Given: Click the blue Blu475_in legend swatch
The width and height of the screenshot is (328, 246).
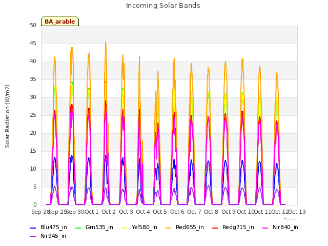Looking at the screenshot, I should [x=33, y=228].
